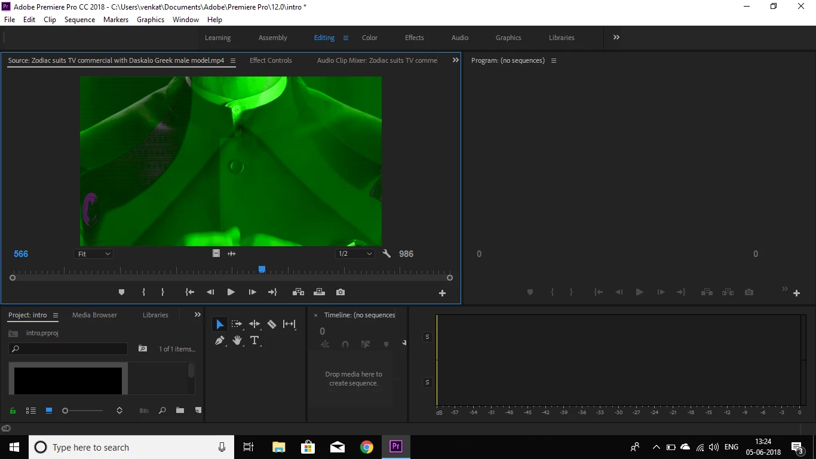Open Project intro panel menu
This screenshot has height=459, width=816.
coord(56,315)
